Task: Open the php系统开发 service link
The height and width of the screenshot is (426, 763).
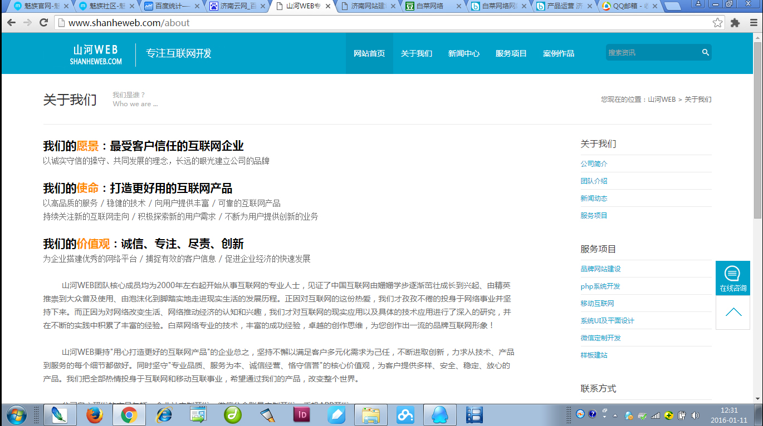Action: coord(600,286)
